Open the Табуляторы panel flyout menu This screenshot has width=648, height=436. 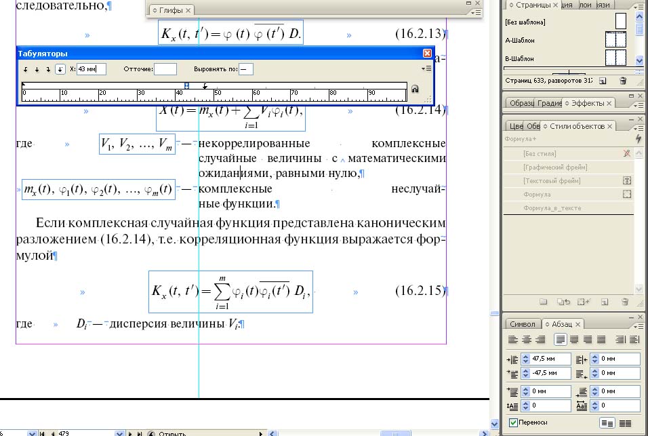(426, 68)
